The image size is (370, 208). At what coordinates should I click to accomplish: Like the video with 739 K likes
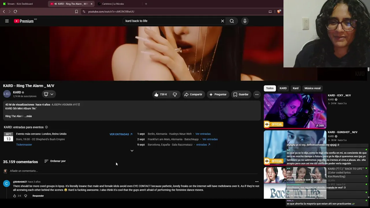pyautogui.click(x=161, y=94)
